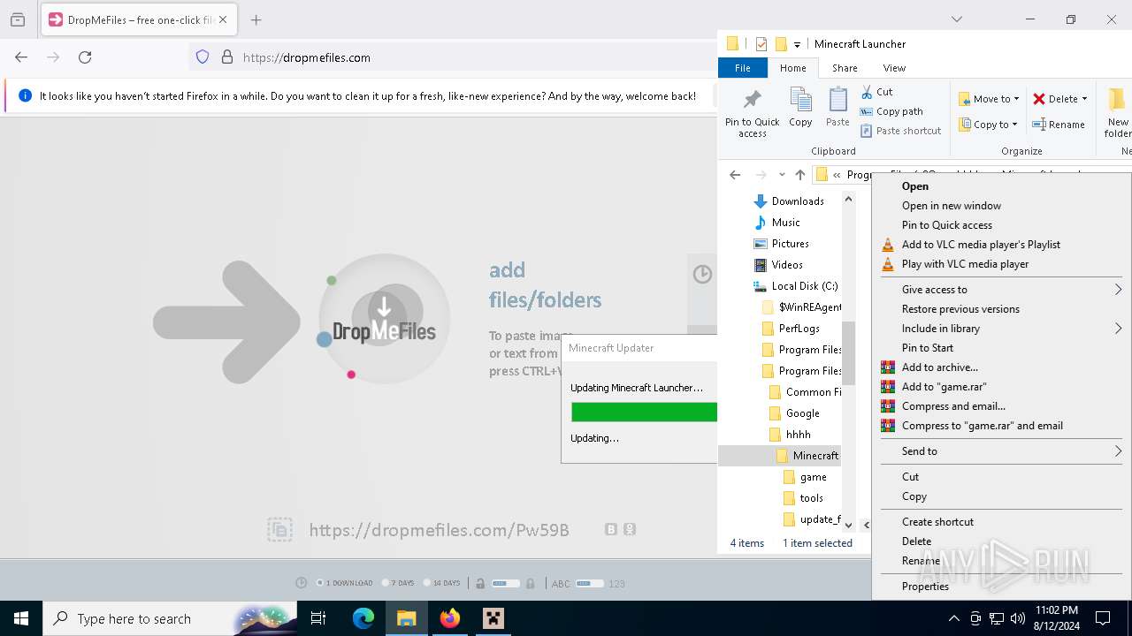
Task: Share link via VK icon
Action: (x=611, y=529)
